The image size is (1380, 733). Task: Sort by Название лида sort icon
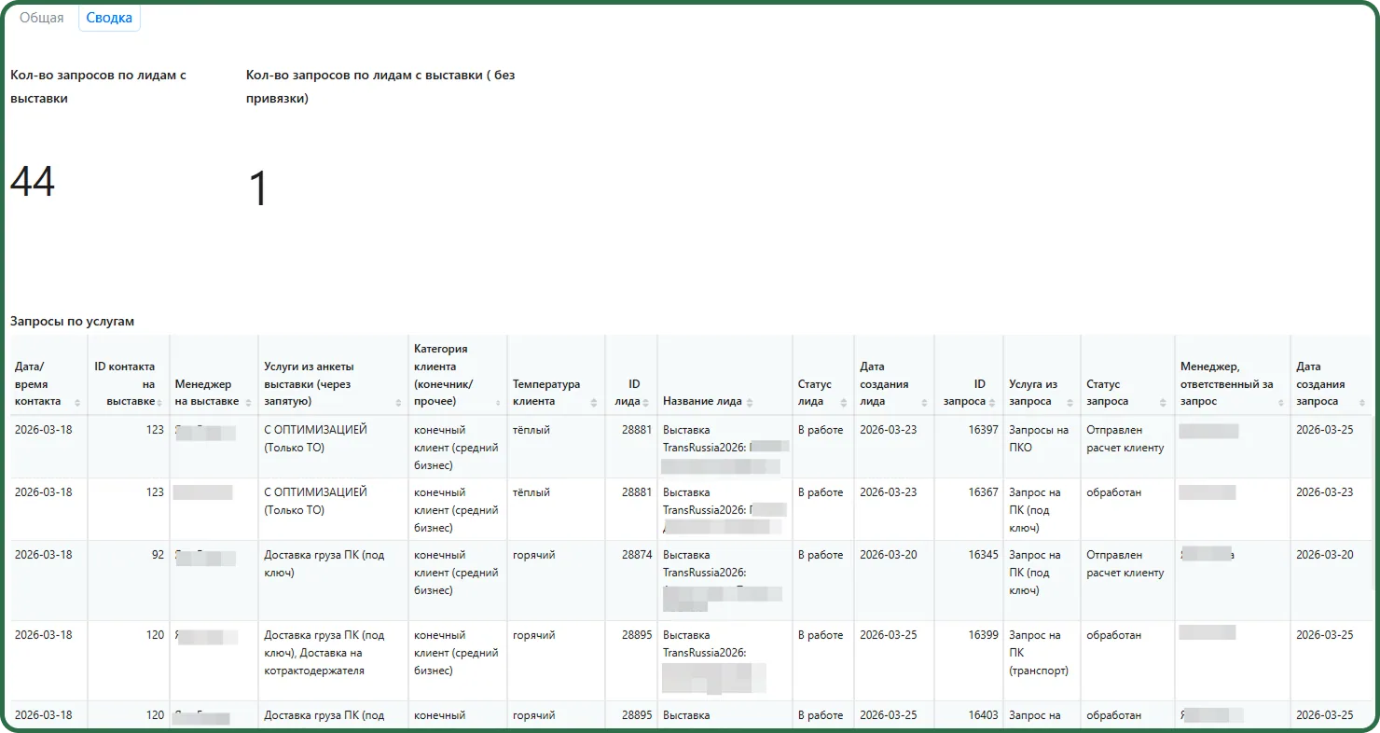(751, 402)
